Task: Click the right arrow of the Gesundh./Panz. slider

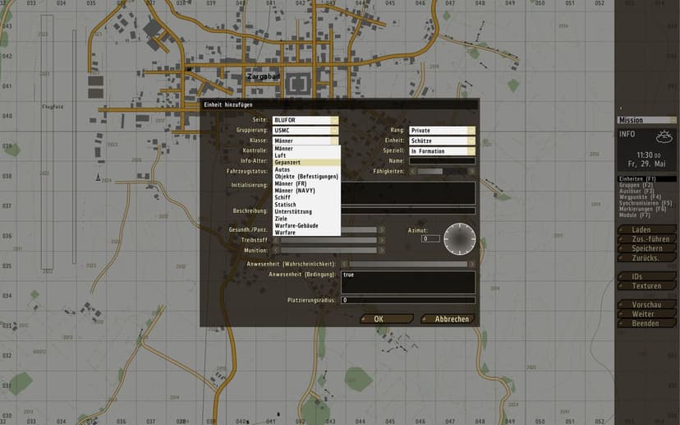Action: pyautogui.click(x=382, y=229)
